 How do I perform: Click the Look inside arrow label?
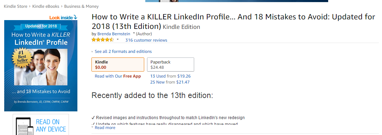pos(63,17)
